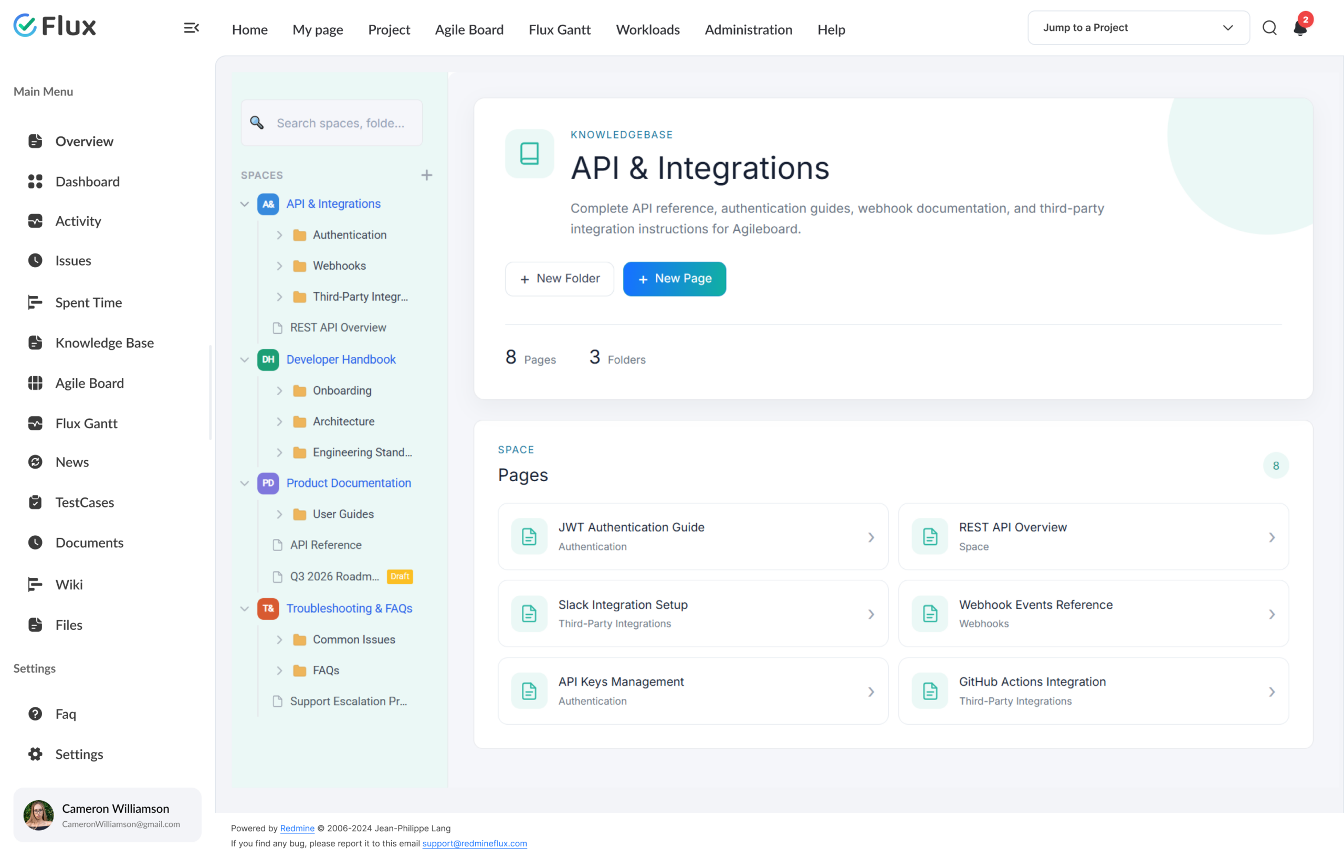Open My page in top navigation
Image resolution: width=1344 pixels, height=859 pixels.
tap(318, 29)
